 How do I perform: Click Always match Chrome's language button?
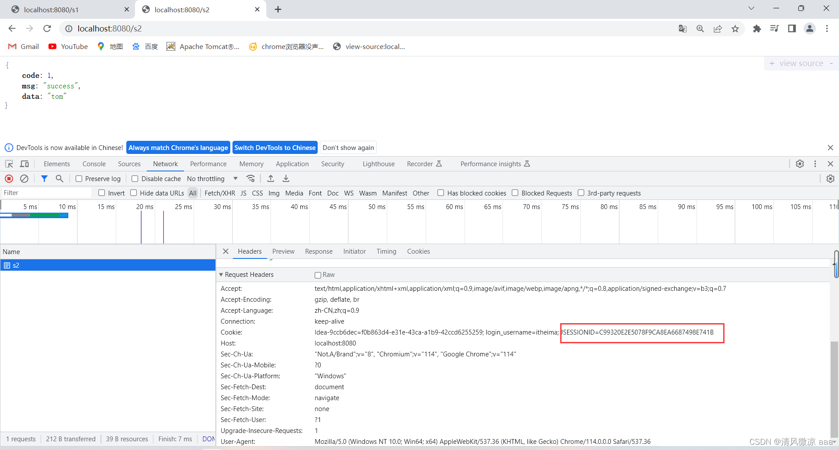178,148
